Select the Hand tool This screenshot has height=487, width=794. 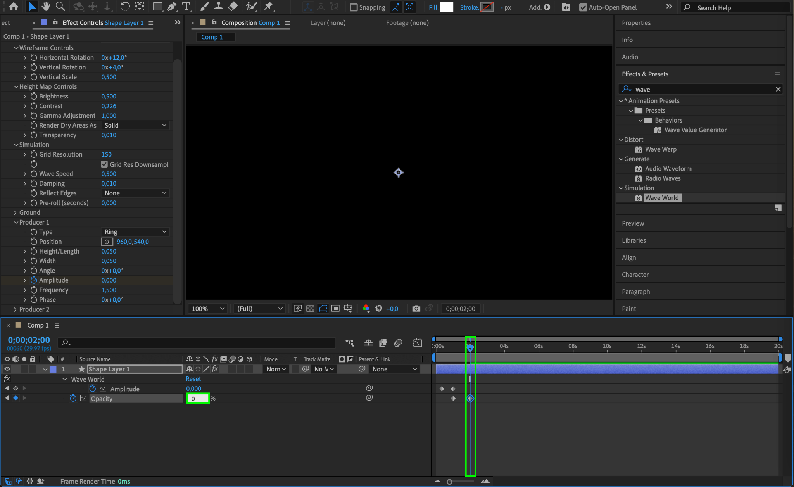click(x=46, y=7)
